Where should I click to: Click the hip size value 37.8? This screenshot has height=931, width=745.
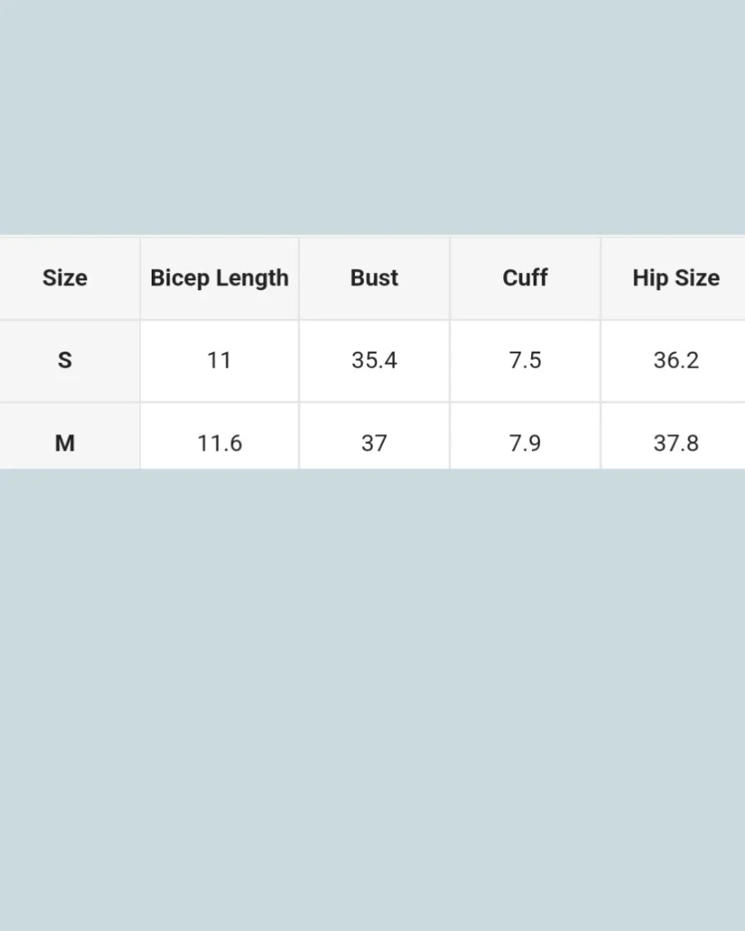click(675, 443)
